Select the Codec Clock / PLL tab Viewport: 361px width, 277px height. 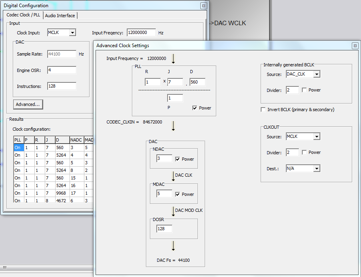[x=23, y=15]
